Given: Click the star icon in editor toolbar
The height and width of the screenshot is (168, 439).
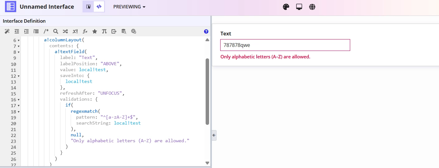Looking at the screenshot, I should point(95,31).
